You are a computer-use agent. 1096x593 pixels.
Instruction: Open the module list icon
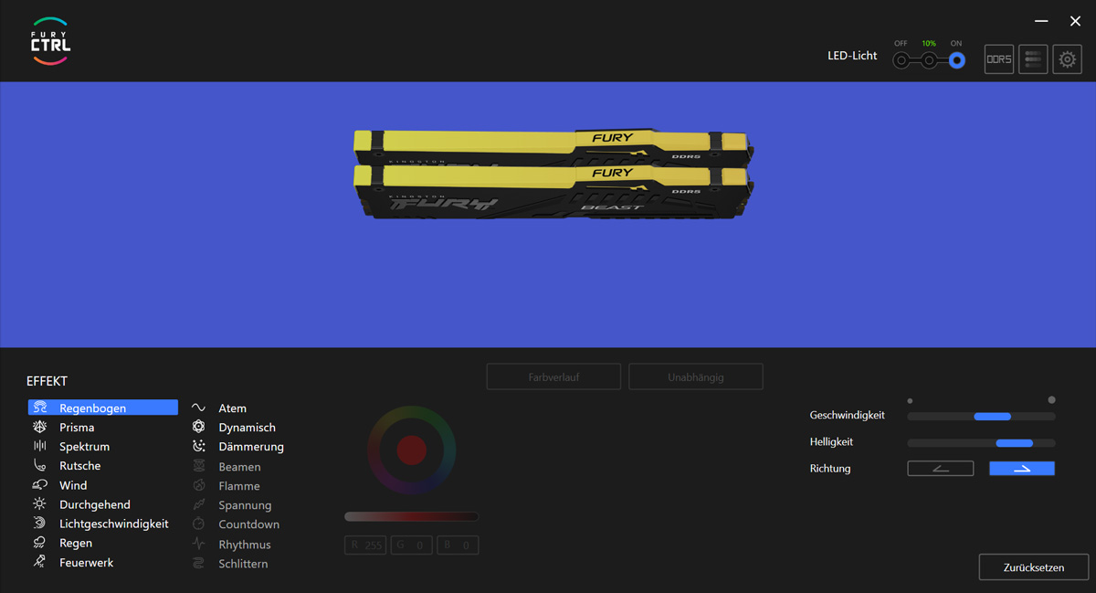coord(1033,59)
